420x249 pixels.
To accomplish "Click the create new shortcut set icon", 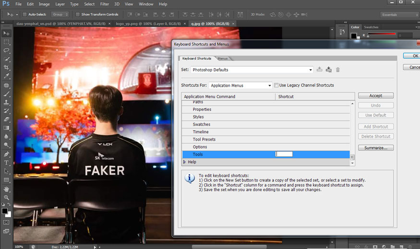I will tap(328, 70).
